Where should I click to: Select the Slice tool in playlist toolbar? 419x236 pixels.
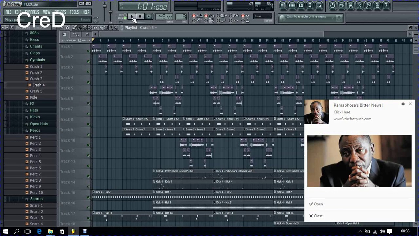click(100, 28)
